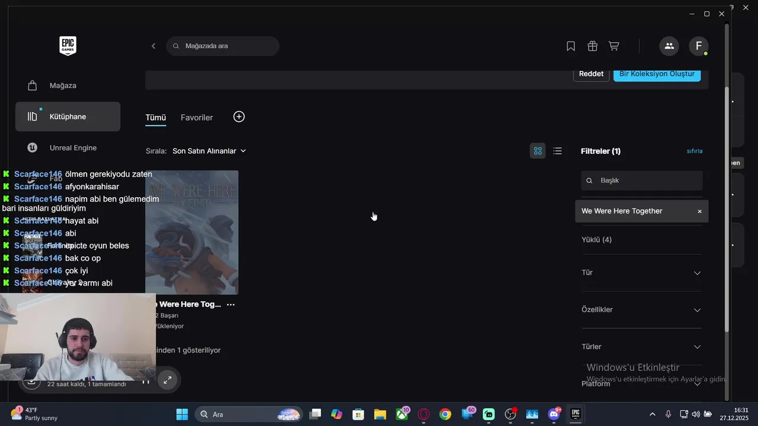Toggle the Yüklü (4) filter
This screenshot has width=758, height=426.
pyautogui.click(x=597, y=240)
